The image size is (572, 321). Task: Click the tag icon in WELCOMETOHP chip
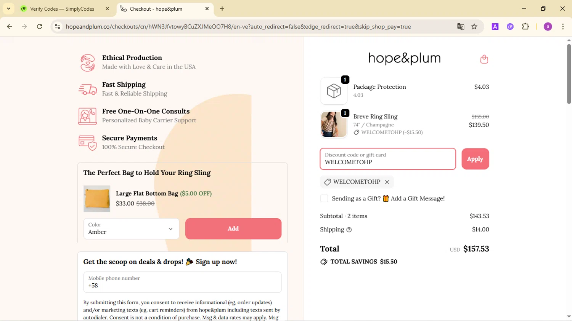(x=327, y=182)
